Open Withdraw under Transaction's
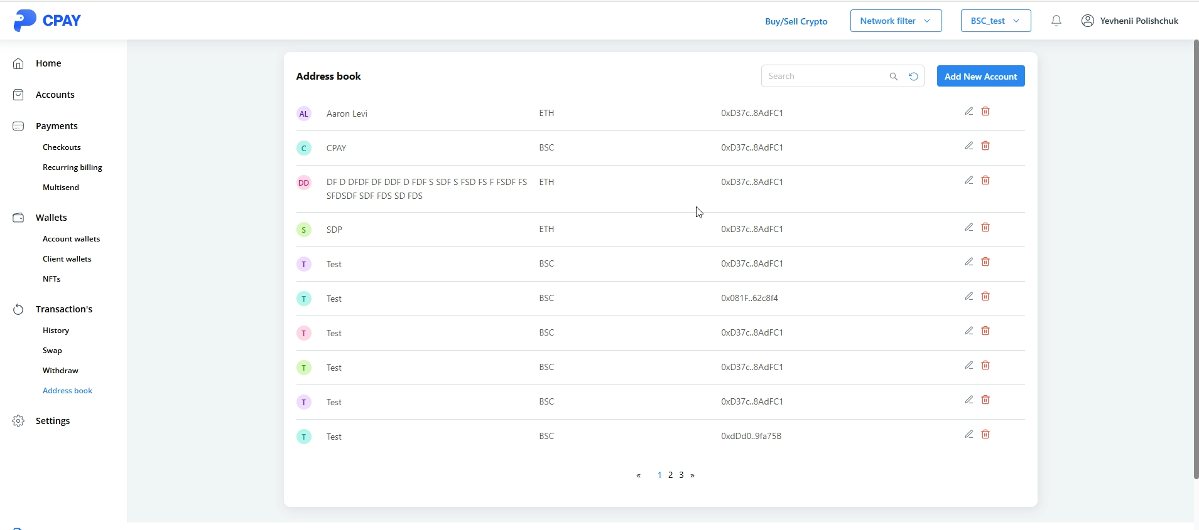Screen dimensions: 1199x530 click(60, 371)
